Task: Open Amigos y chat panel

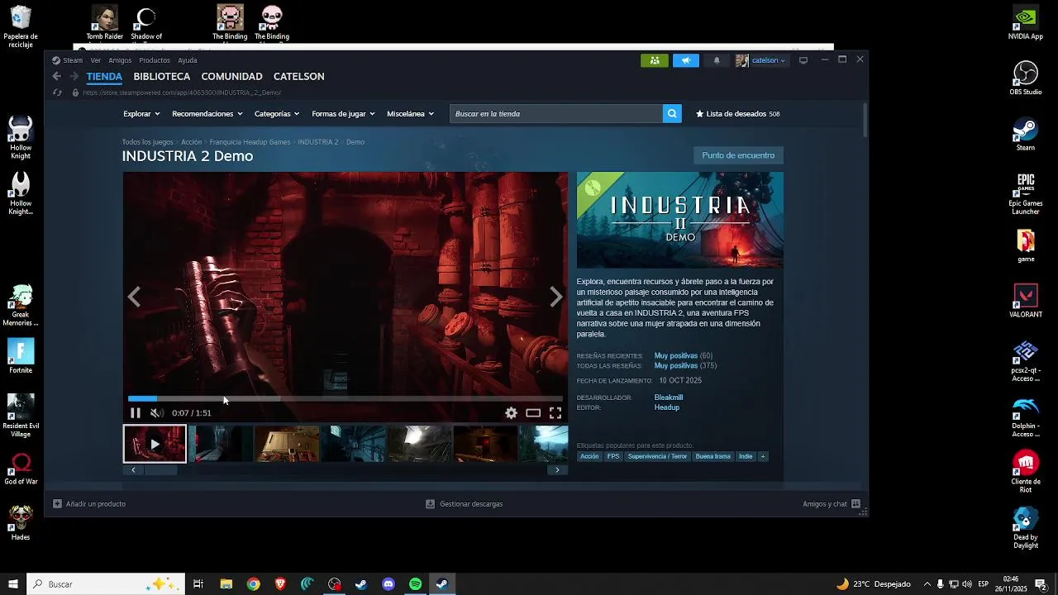Action: point(831,504)
